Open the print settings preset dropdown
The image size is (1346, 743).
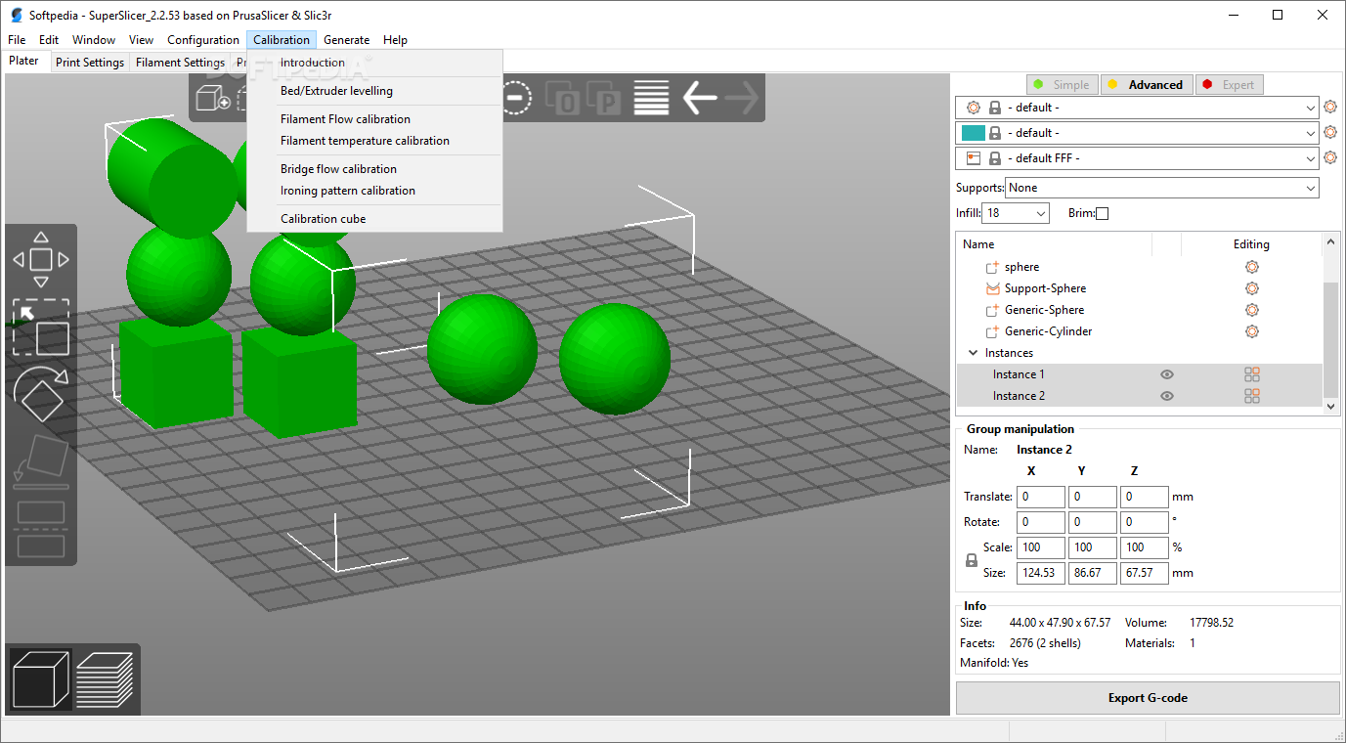(x=1137, y=108)
